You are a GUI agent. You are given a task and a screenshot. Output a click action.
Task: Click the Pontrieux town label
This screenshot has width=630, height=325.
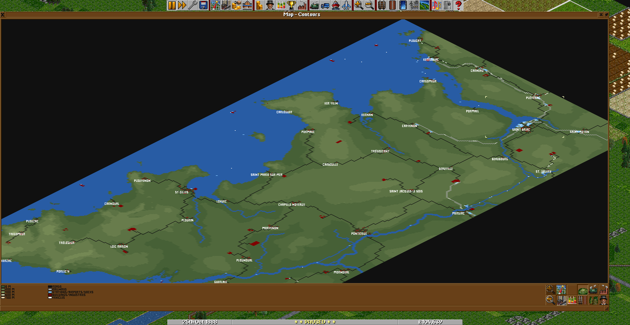pyautogui.click(x=359, y=233)
